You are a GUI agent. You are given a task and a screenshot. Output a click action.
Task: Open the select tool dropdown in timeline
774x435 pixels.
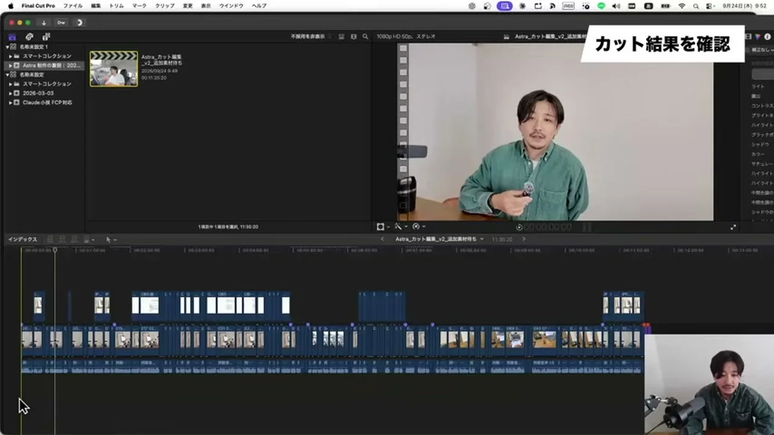point(111,239)
